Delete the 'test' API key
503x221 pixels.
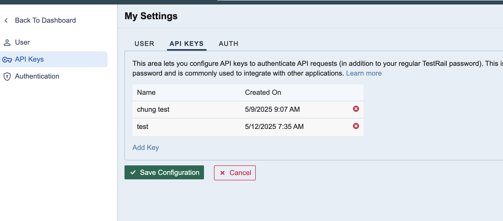pos(356,126)
